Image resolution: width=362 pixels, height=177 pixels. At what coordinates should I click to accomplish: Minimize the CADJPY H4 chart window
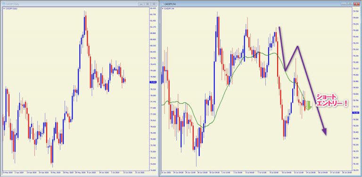click(x=345, y=4)
